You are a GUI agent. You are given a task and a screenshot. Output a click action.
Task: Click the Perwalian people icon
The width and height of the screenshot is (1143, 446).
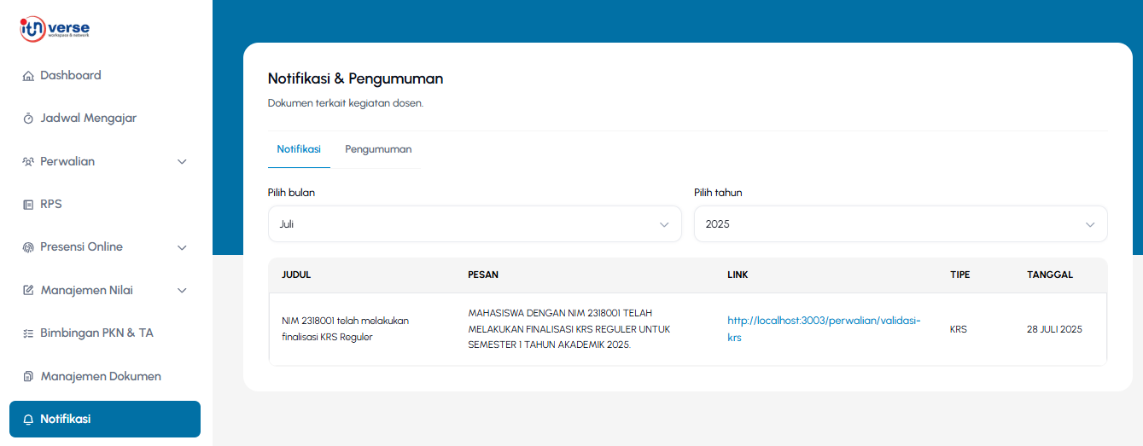coord(28,161)
